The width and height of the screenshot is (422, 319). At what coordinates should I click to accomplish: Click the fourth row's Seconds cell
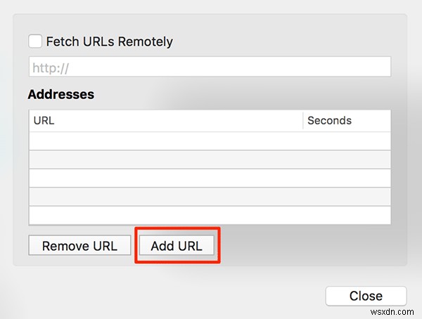point(347,195)
